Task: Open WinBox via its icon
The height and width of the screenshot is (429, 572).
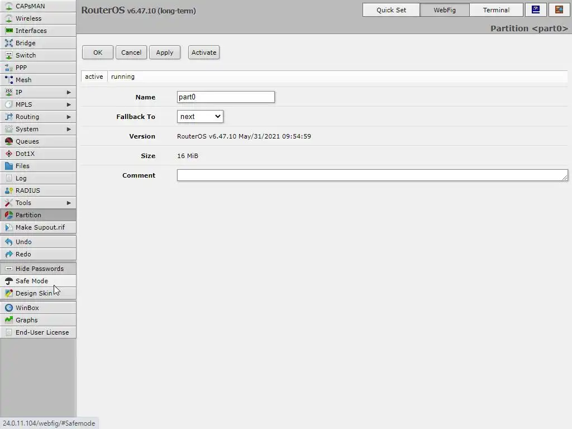Action: (9, 308)
